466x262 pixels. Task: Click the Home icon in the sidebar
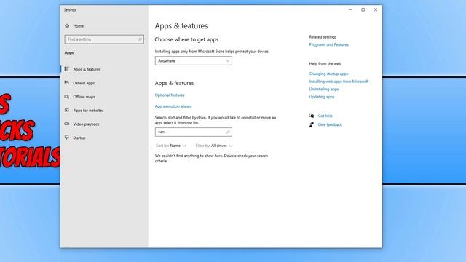point(67,26)
